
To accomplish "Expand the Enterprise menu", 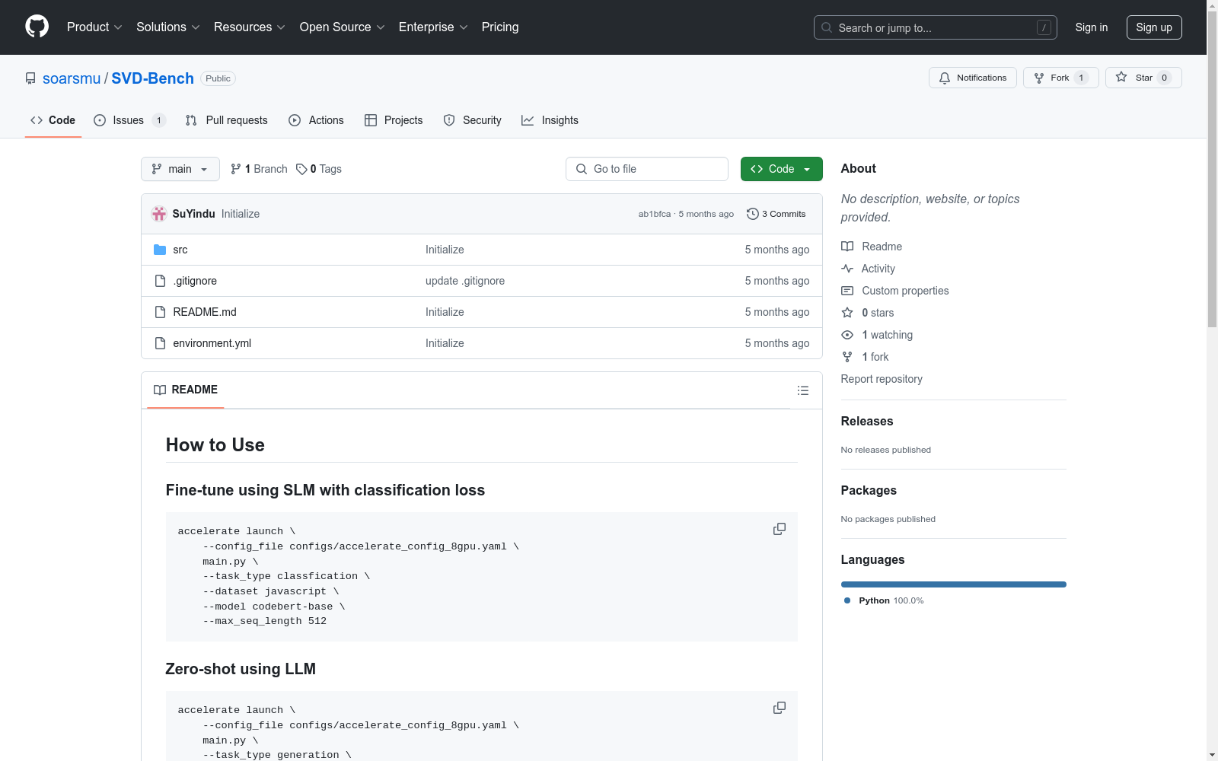I will point(433,27).
